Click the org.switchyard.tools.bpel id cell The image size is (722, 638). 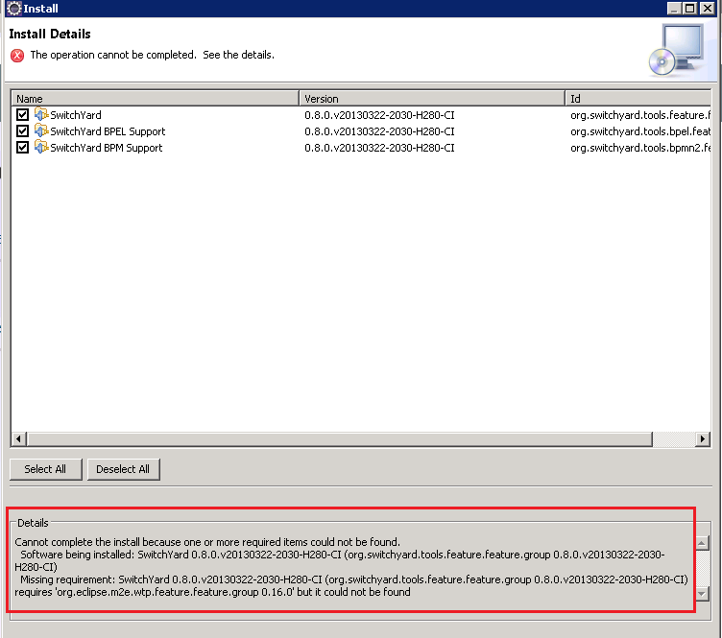coord(640,131)
